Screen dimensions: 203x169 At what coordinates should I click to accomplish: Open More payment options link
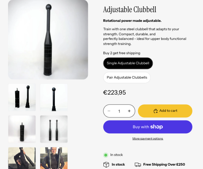point(148,139)
